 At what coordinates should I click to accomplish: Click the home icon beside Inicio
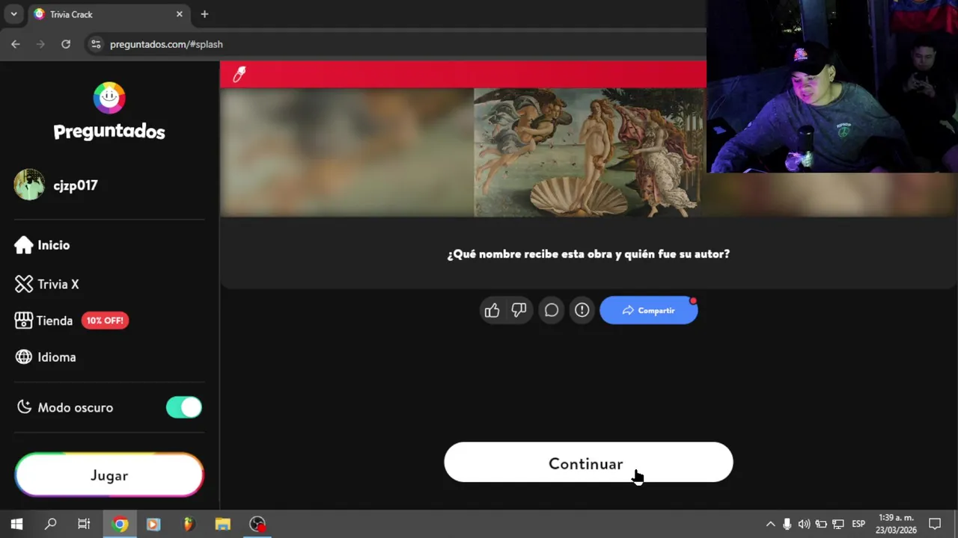click(23, 245)
